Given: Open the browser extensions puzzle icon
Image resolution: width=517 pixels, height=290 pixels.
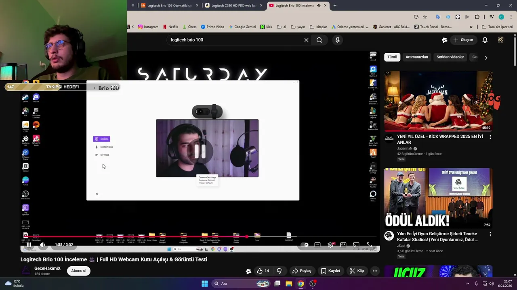Looking at the screenshot, I should [x=477, y=17].
